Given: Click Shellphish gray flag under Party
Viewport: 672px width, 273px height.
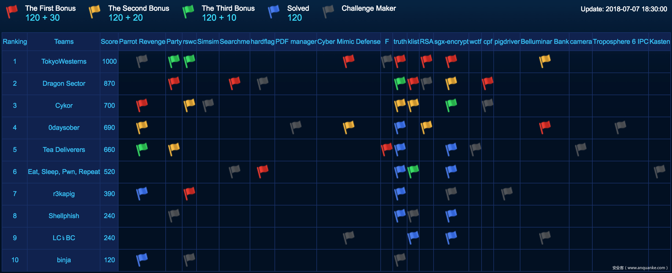Looking at the screenshot, I should pos(174,216).
